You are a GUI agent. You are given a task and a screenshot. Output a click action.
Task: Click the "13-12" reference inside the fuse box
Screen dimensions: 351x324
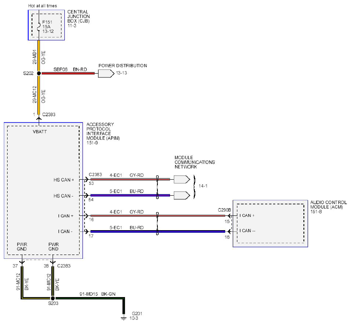pos(48,31)
